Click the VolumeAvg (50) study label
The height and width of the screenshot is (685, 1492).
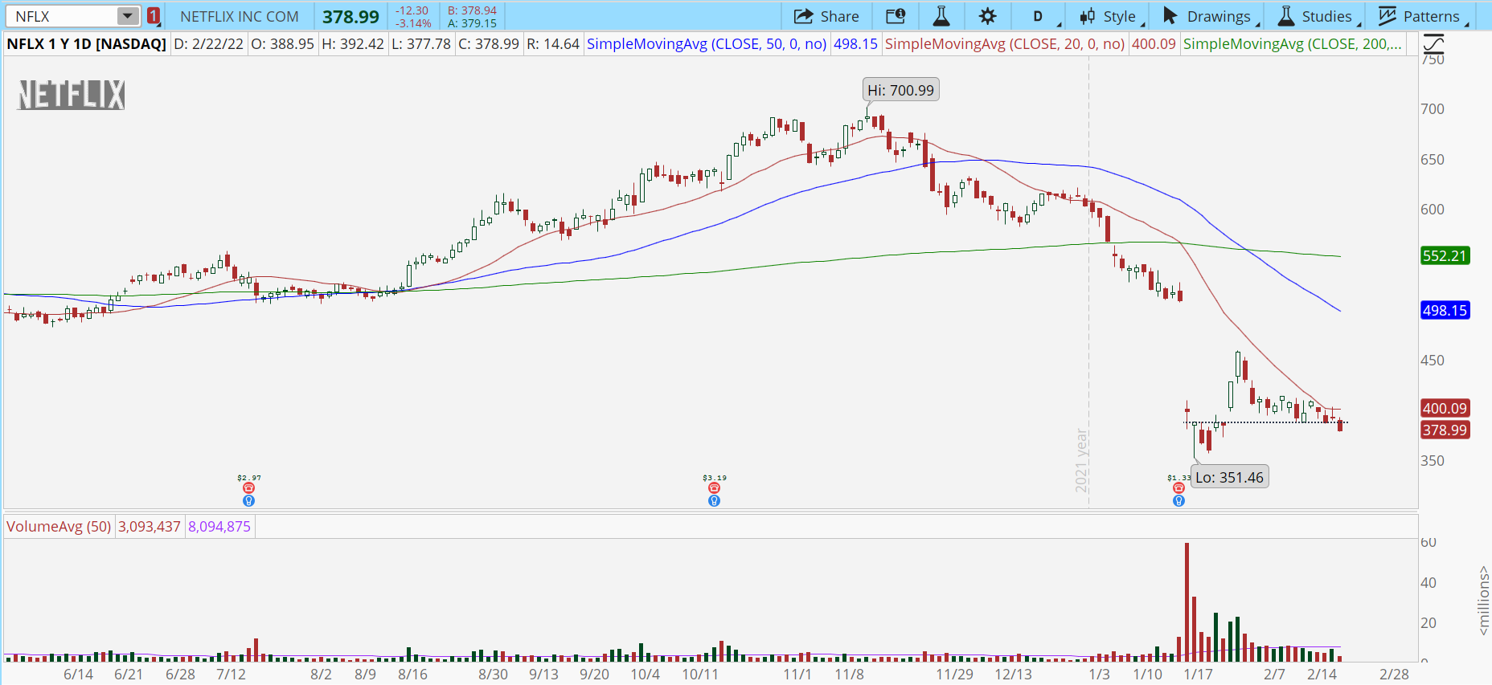59,527
